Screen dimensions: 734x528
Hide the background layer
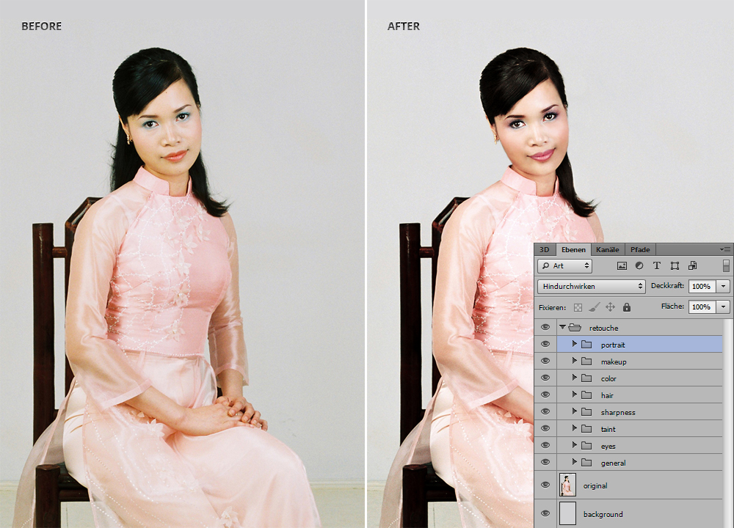coord(545,513)
